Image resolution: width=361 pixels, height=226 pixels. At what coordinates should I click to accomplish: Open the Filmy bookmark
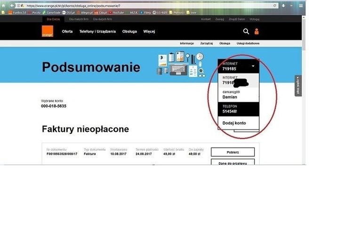(x=145, y=12)
